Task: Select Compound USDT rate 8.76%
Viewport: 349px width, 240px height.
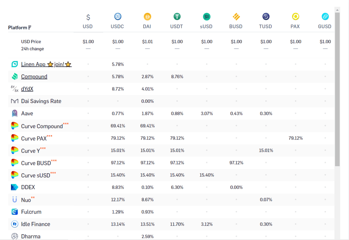Action: [x=177, y=77]
